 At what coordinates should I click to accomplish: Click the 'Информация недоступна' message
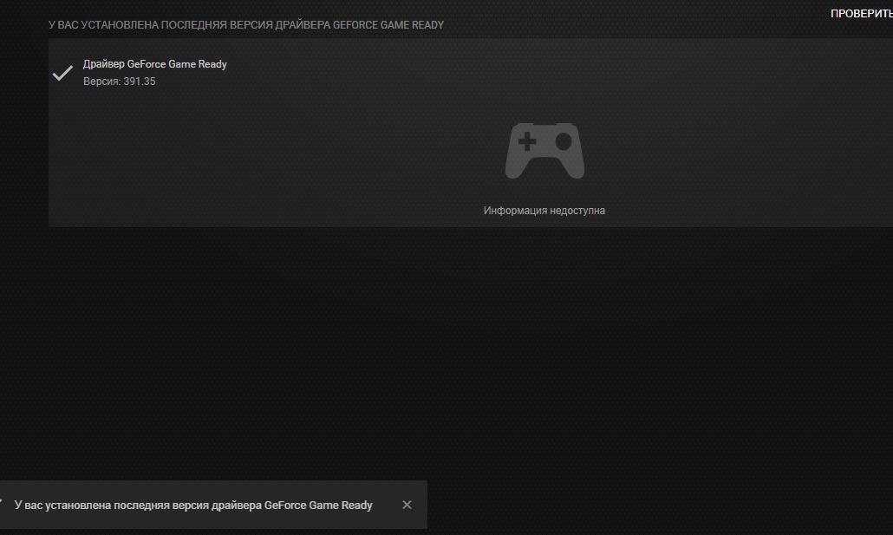click(544, 211)
